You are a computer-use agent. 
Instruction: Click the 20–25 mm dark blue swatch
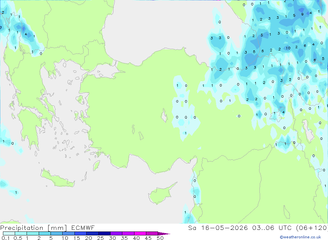[x=92, y=233]
